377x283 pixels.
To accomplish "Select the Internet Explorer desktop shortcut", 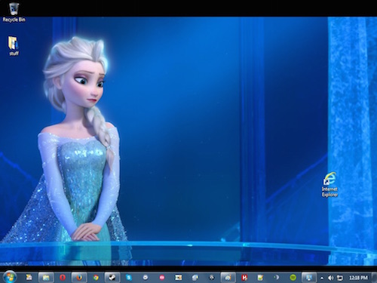I will click(x=330, y=184).
